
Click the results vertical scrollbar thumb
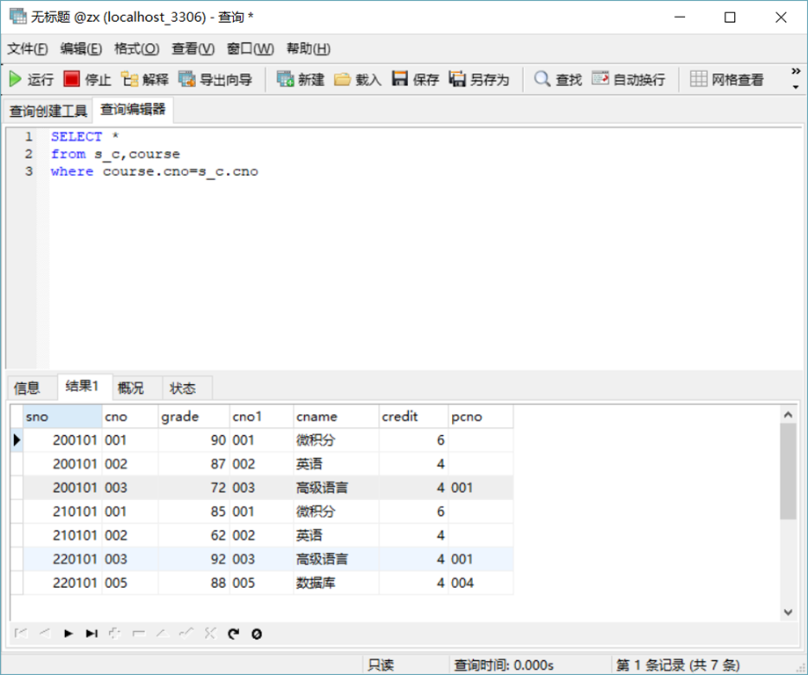[788, 471]
